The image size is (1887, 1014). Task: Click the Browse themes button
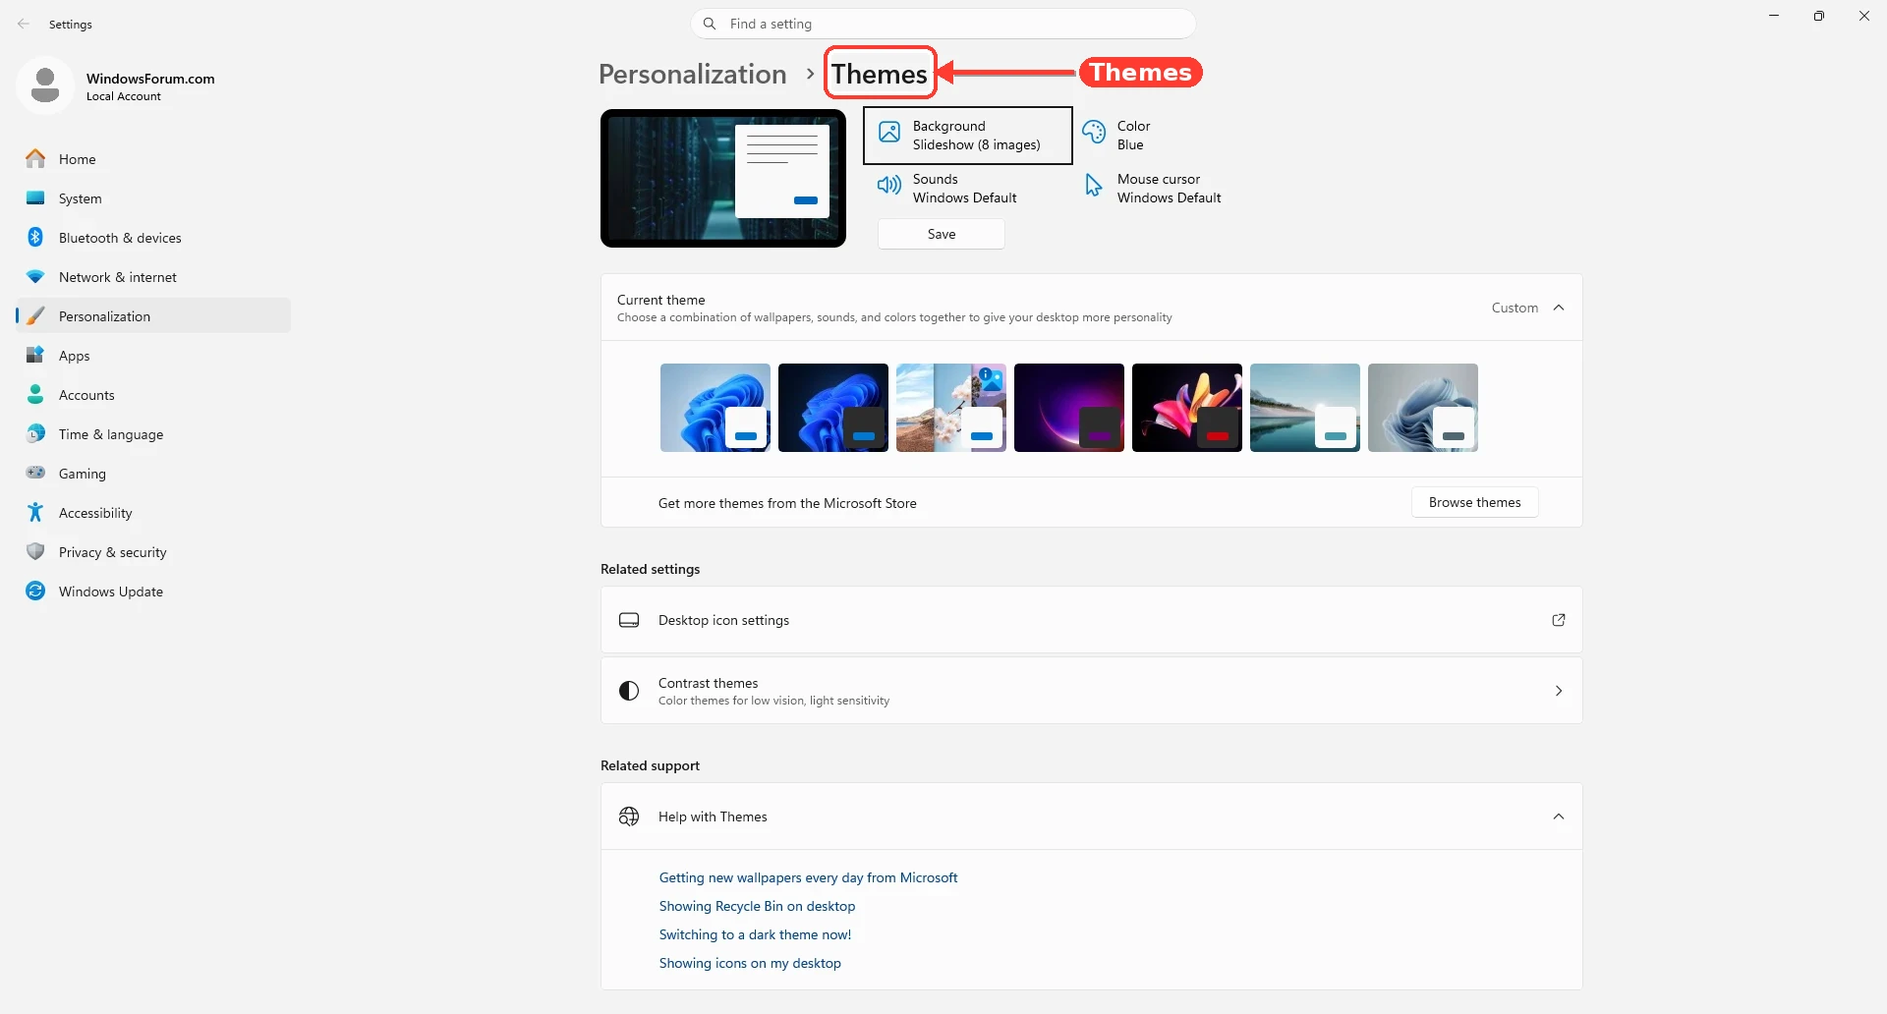pos(1475,502)
